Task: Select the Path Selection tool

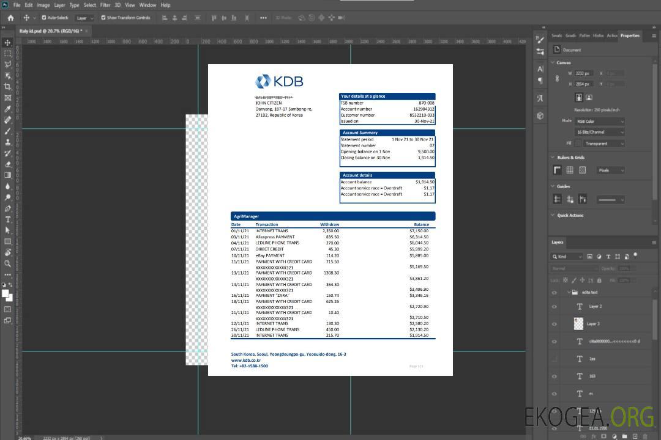Action: point(7,230)
